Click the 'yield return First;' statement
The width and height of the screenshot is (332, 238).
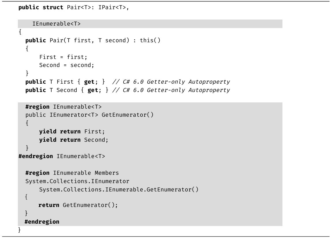click(72, 132)
